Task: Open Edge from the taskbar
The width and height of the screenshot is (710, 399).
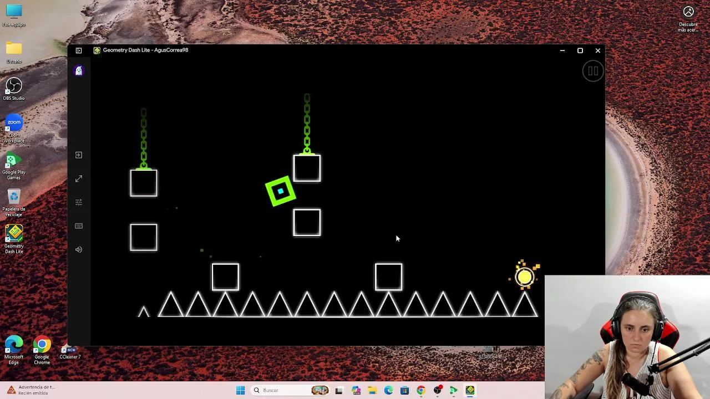Action: 388,390
